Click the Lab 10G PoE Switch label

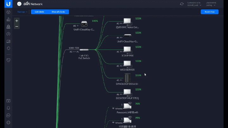[84, 57]
